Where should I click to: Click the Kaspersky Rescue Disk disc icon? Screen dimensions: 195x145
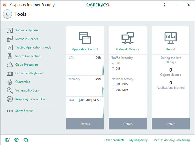click(x=10, y=99)
